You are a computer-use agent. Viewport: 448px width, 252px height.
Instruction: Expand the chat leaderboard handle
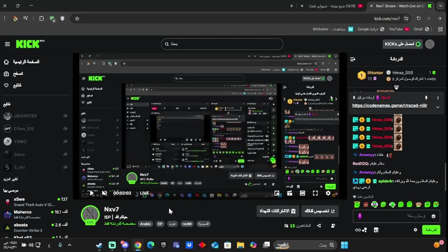(x=396, y=87)
